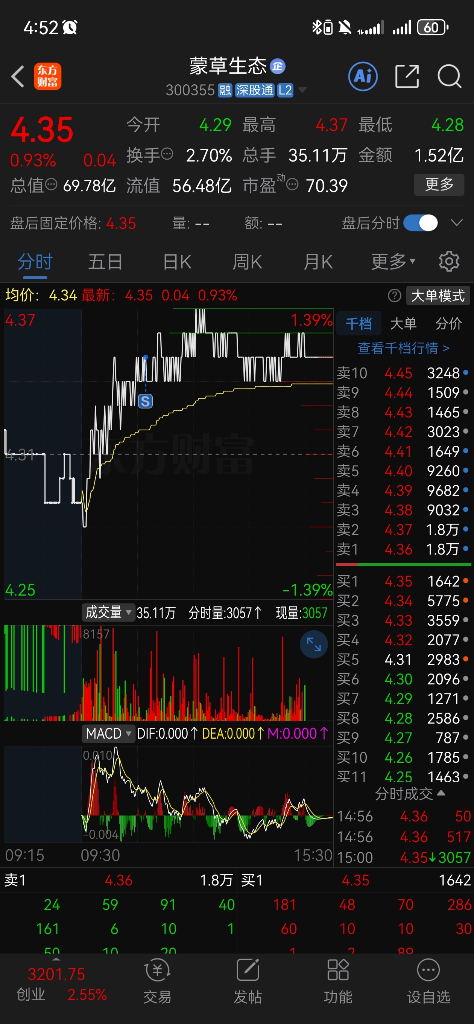The height and width of the screenshot is (1024, 474).
Task: Tap the intraday price chart area
Action: [x=169, y=454]
